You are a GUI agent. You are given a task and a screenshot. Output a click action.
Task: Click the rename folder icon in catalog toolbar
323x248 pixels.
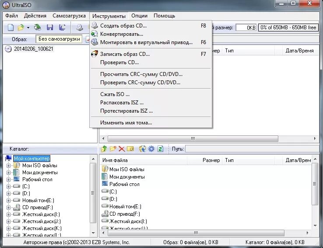[x=130, y=148]
